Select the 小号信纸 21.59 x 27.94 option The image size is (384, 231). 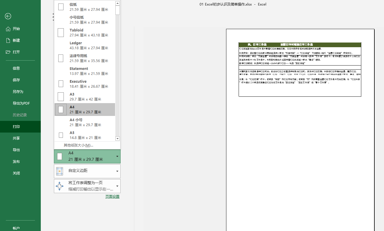[85, 20]
